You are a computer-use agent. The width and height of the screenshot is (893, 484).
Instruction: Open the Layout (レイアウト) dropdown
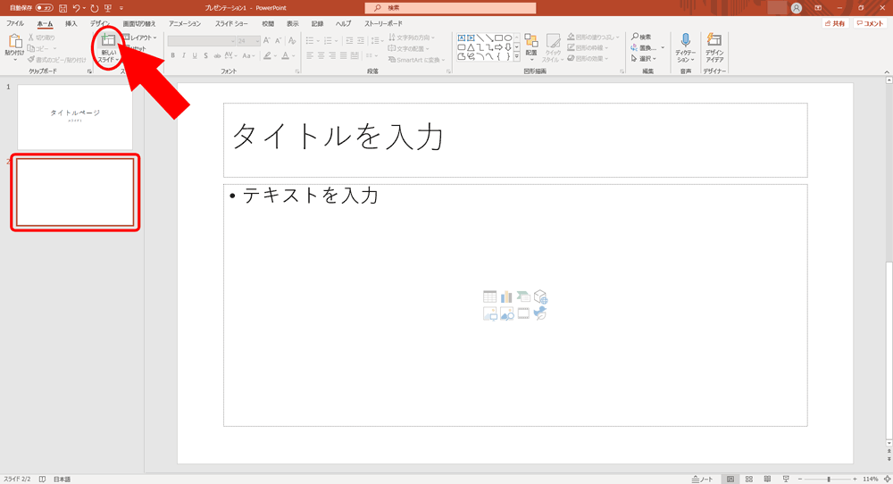point(140,38)
